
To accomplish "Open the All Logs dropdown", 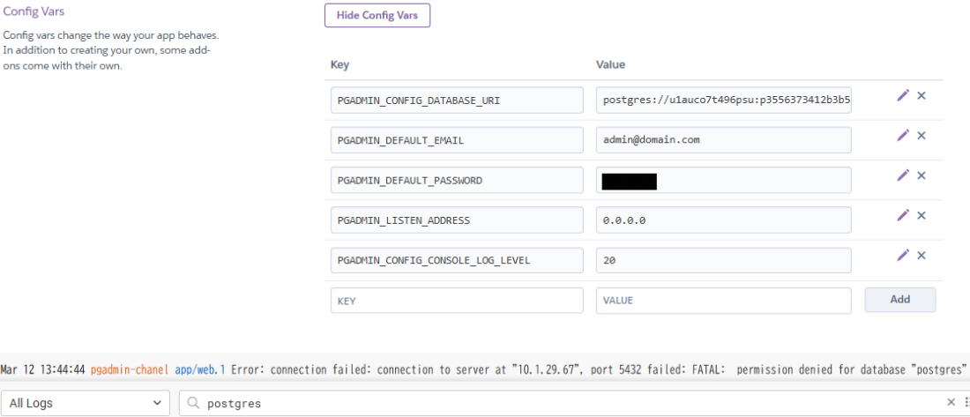I will click(x=86, y=403).
